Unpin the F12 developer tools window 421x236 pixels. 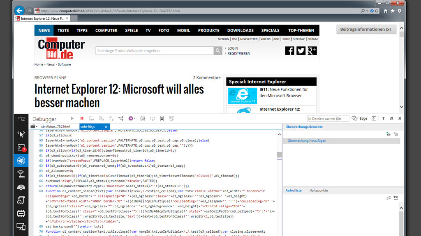click(391, 118)
